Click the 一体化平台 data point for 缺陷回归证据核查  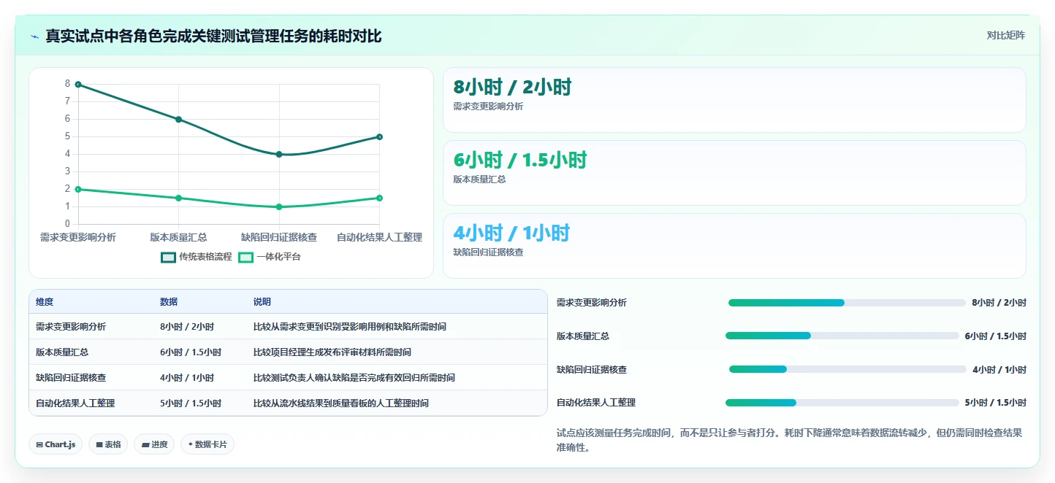[279, 207]
